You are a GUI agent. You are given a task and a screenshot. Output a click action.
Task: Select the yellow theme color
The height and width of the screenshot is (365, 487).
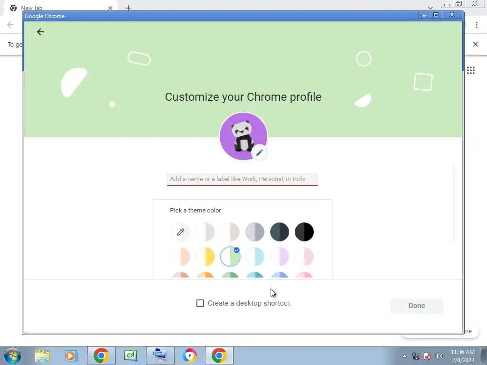(205, 257)
